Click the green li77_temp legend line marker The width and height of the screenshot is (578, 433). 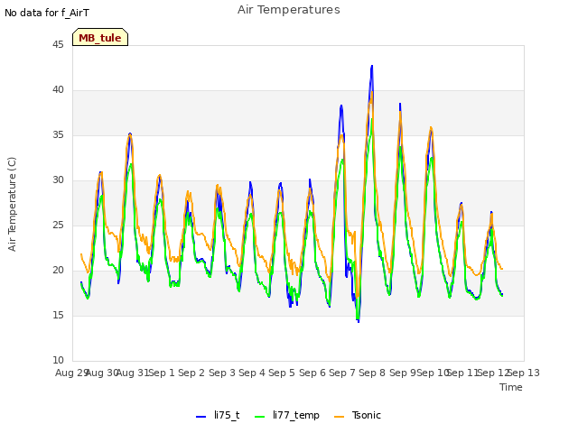[260, 417]
